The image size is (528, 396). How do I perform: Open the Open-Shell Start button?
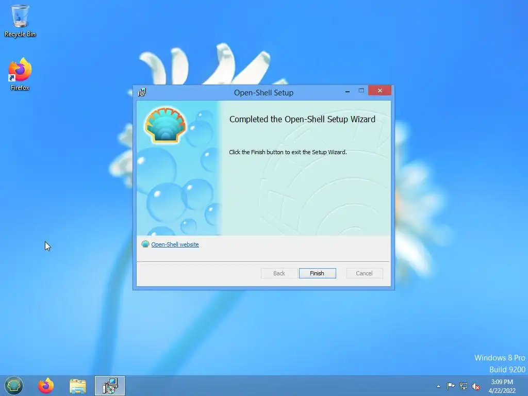14,386
